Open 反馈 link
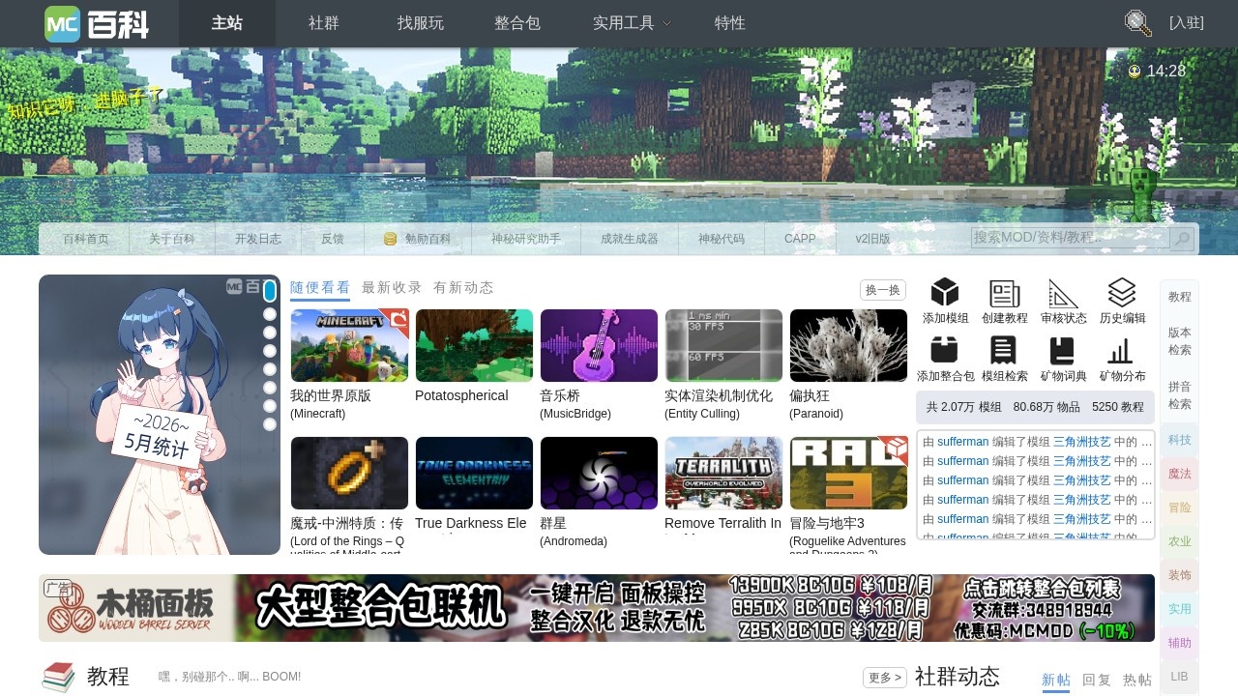The height and width of the screenshot is (696, 1238). (x=333, y=239)
